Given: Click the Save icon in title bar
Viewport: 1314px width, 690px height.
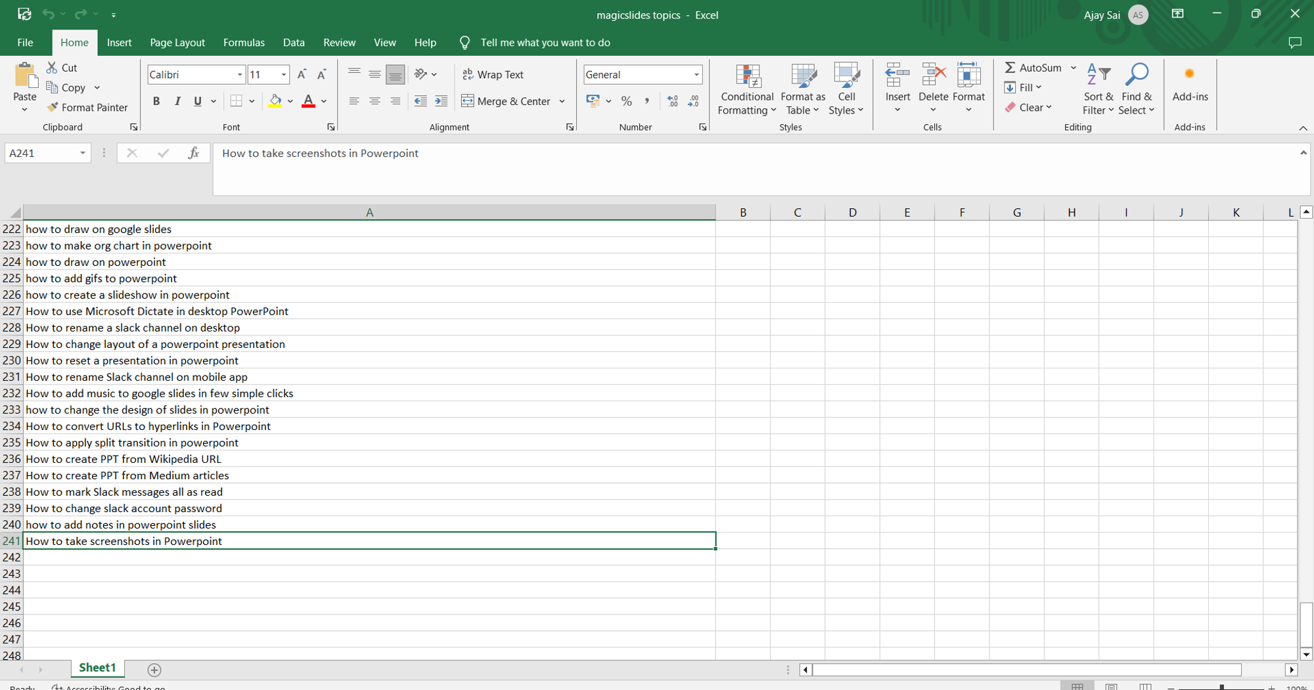Looking at the screenshot, I should point(24,14).
